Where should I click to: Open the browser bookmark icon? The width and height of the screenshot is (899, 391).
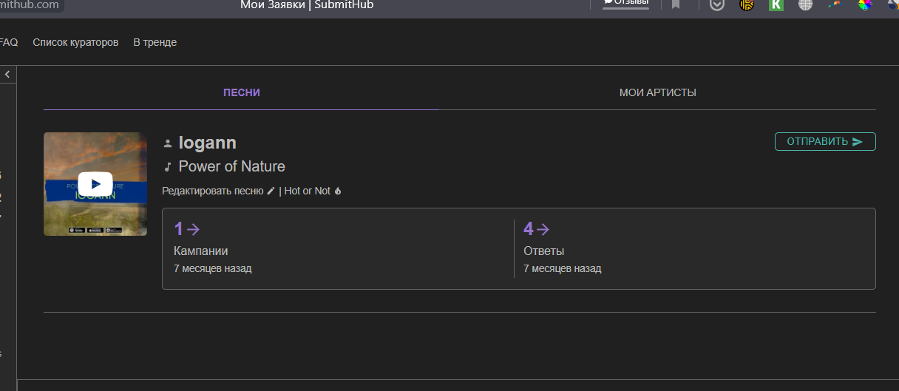pyautogui.click(x=676, y=5)
